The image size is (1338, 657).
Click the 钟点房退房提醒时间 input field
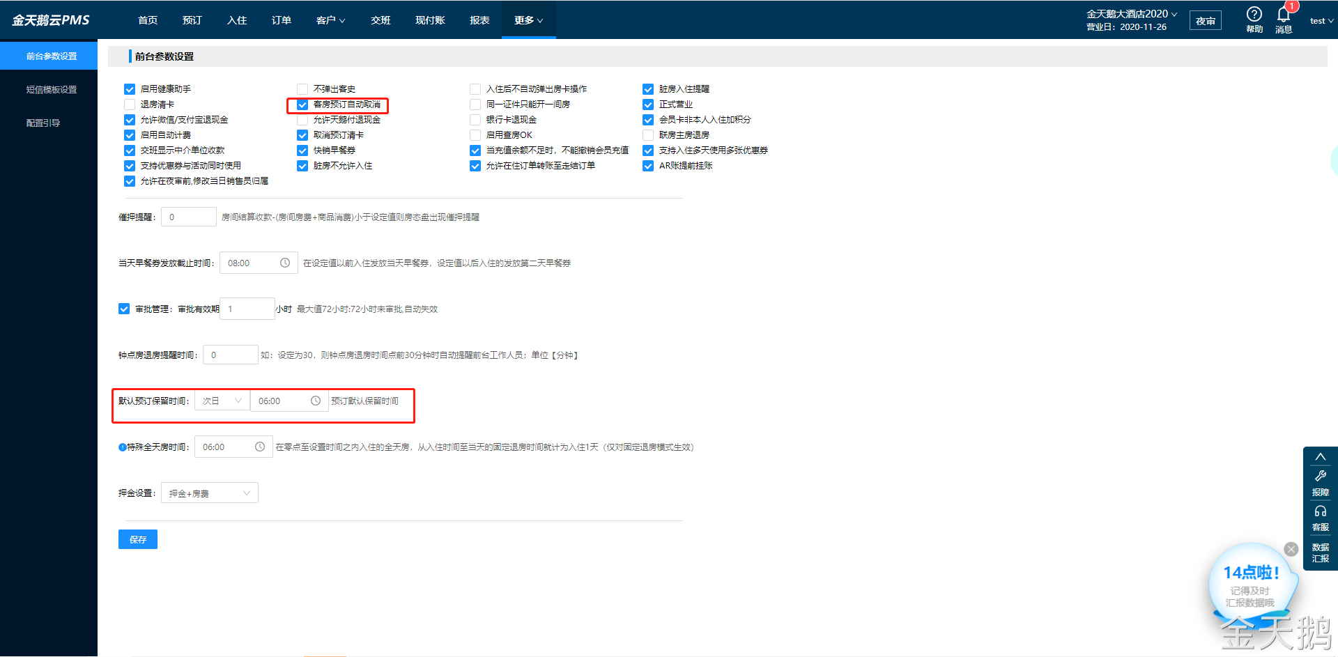[x=231, y=355]
